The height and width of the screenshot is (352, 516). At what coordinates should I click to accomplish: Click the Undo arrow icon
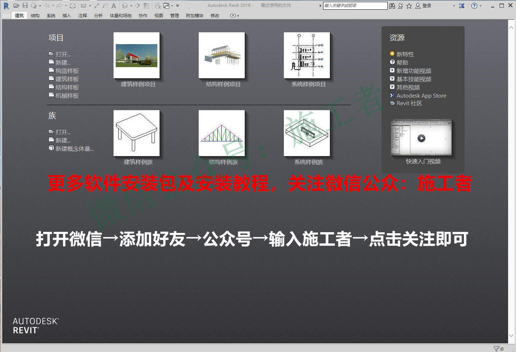[x=47, y=6]
